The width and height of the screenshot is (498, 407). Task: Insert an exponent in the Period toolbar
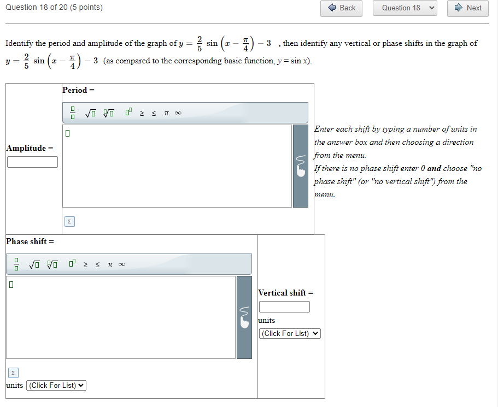pyautogui.click(x=127, y=111)
